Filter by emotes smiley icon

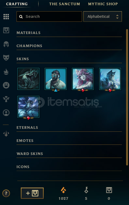coord(6,85)
